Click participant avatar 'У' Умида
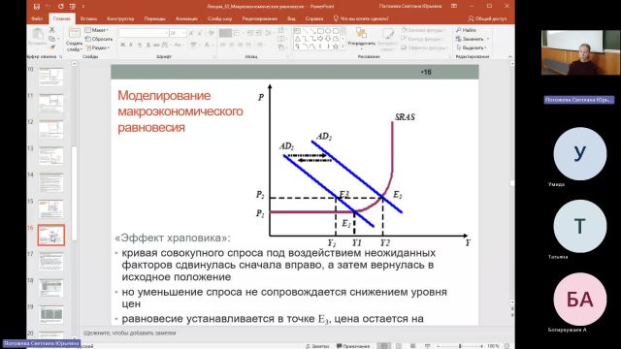Screen dimensions: 621x349 579,154
